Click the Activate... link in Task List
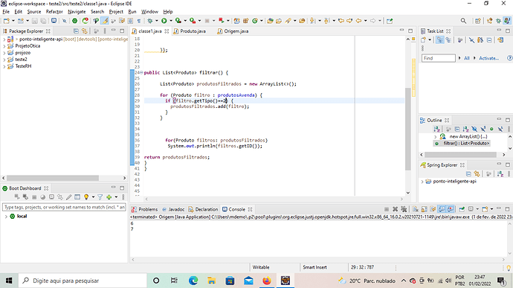Viewport: 513px width, 288px height. click(488, 58)
